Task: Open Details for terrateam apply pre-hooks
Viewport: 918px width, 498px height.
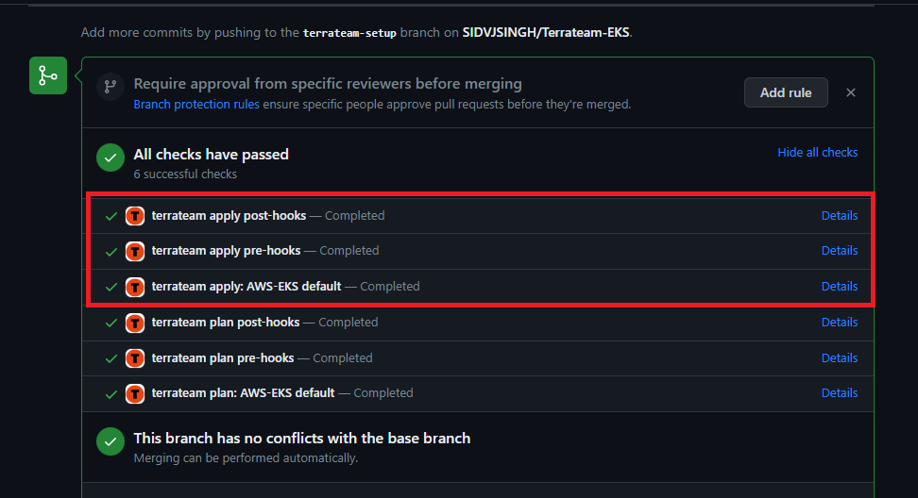Action: click(839, 251)
